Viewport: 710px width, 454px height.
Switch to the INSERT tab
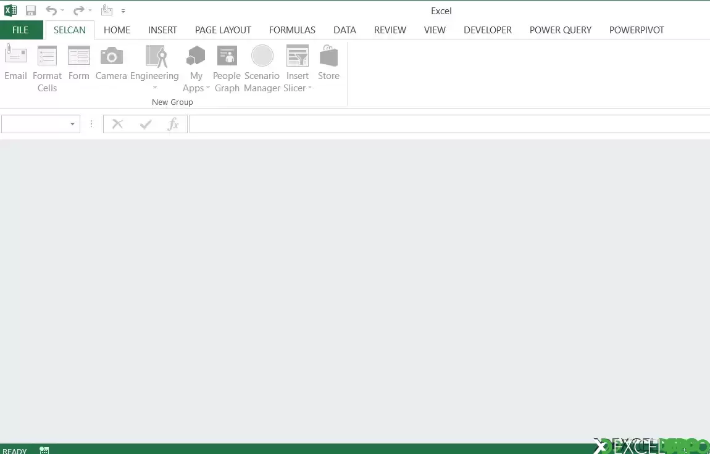(x=162, y=30)
